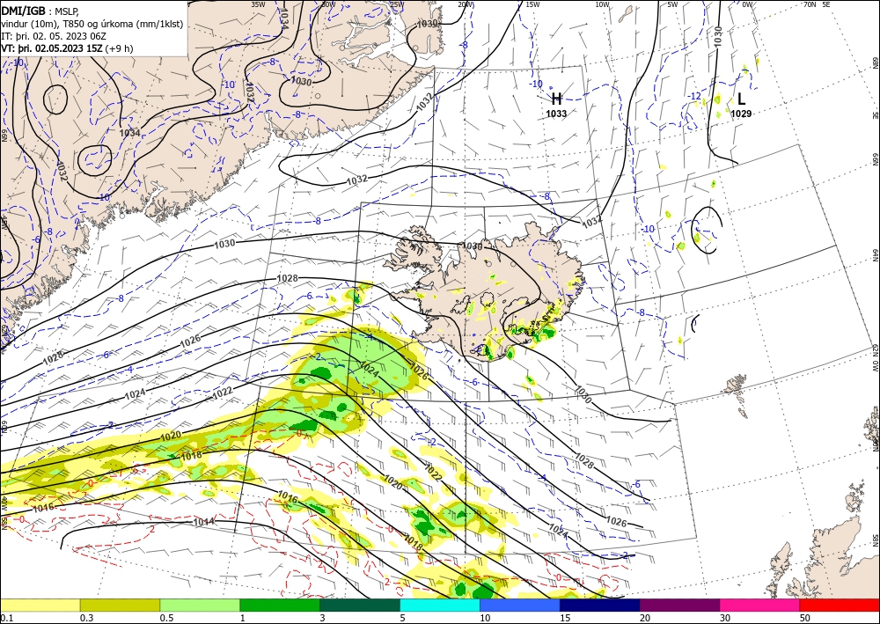Viewport: 880px width, 624px height.
Task: Click the "15W" longitude label at top
Action: (532, 4)
